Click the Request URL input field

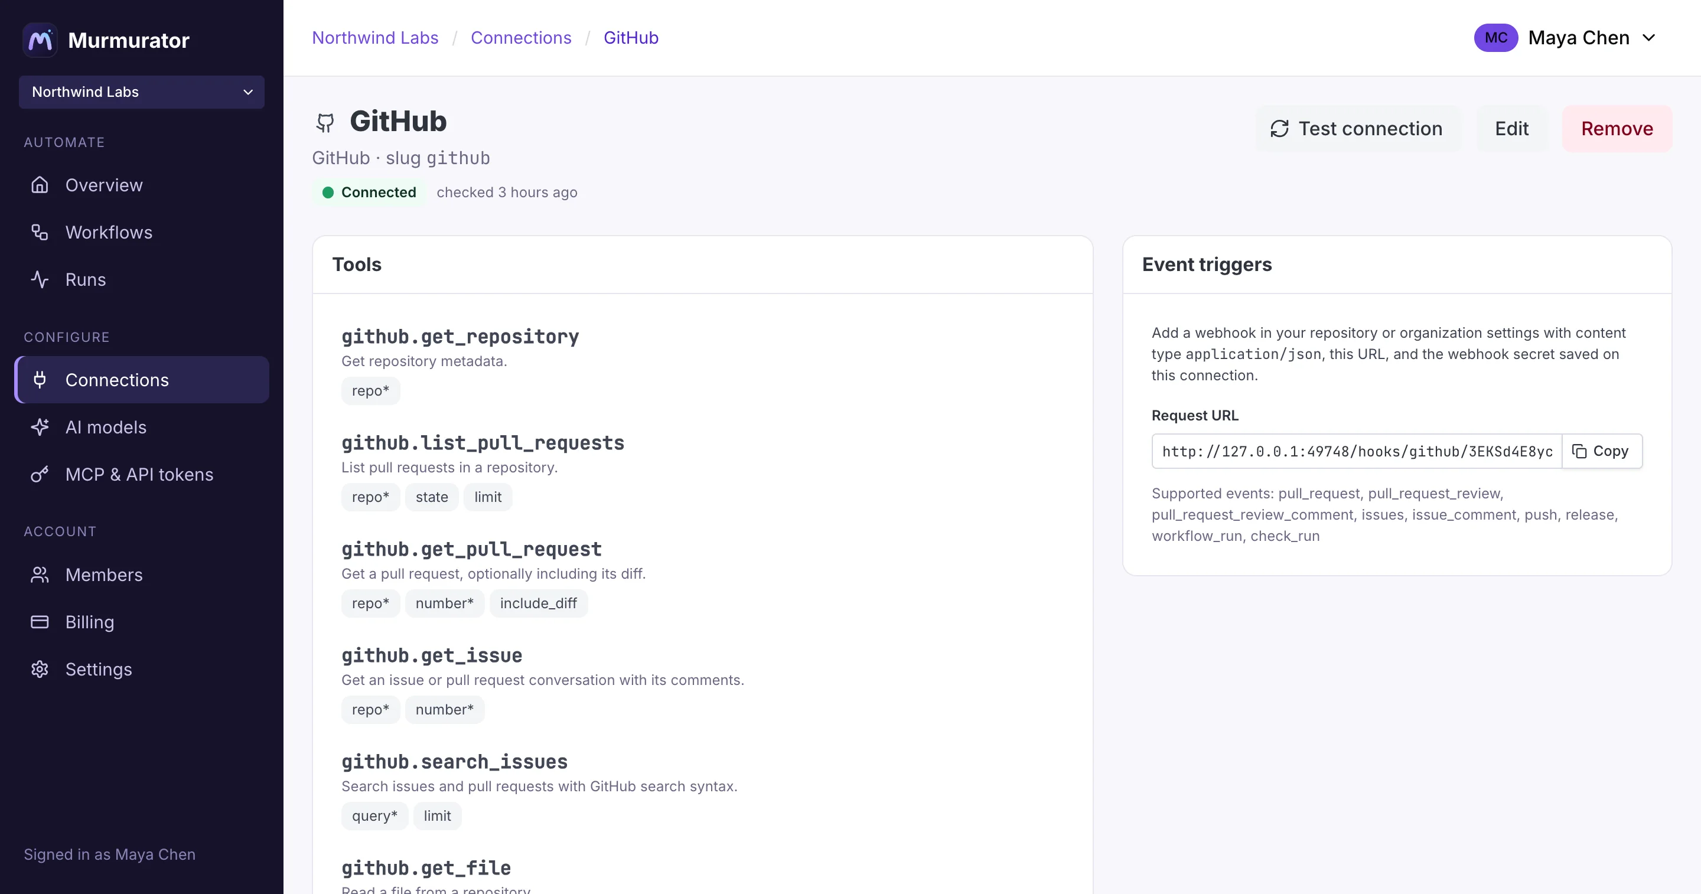pyautogui.click(x=1357, y=451)
